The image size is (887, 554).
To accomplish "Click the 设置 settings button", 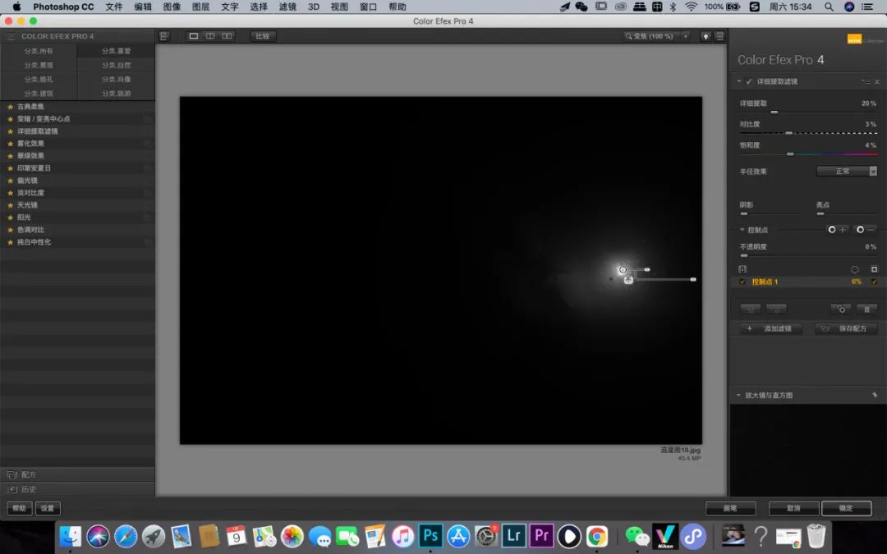I will click(x=48, y=508).
